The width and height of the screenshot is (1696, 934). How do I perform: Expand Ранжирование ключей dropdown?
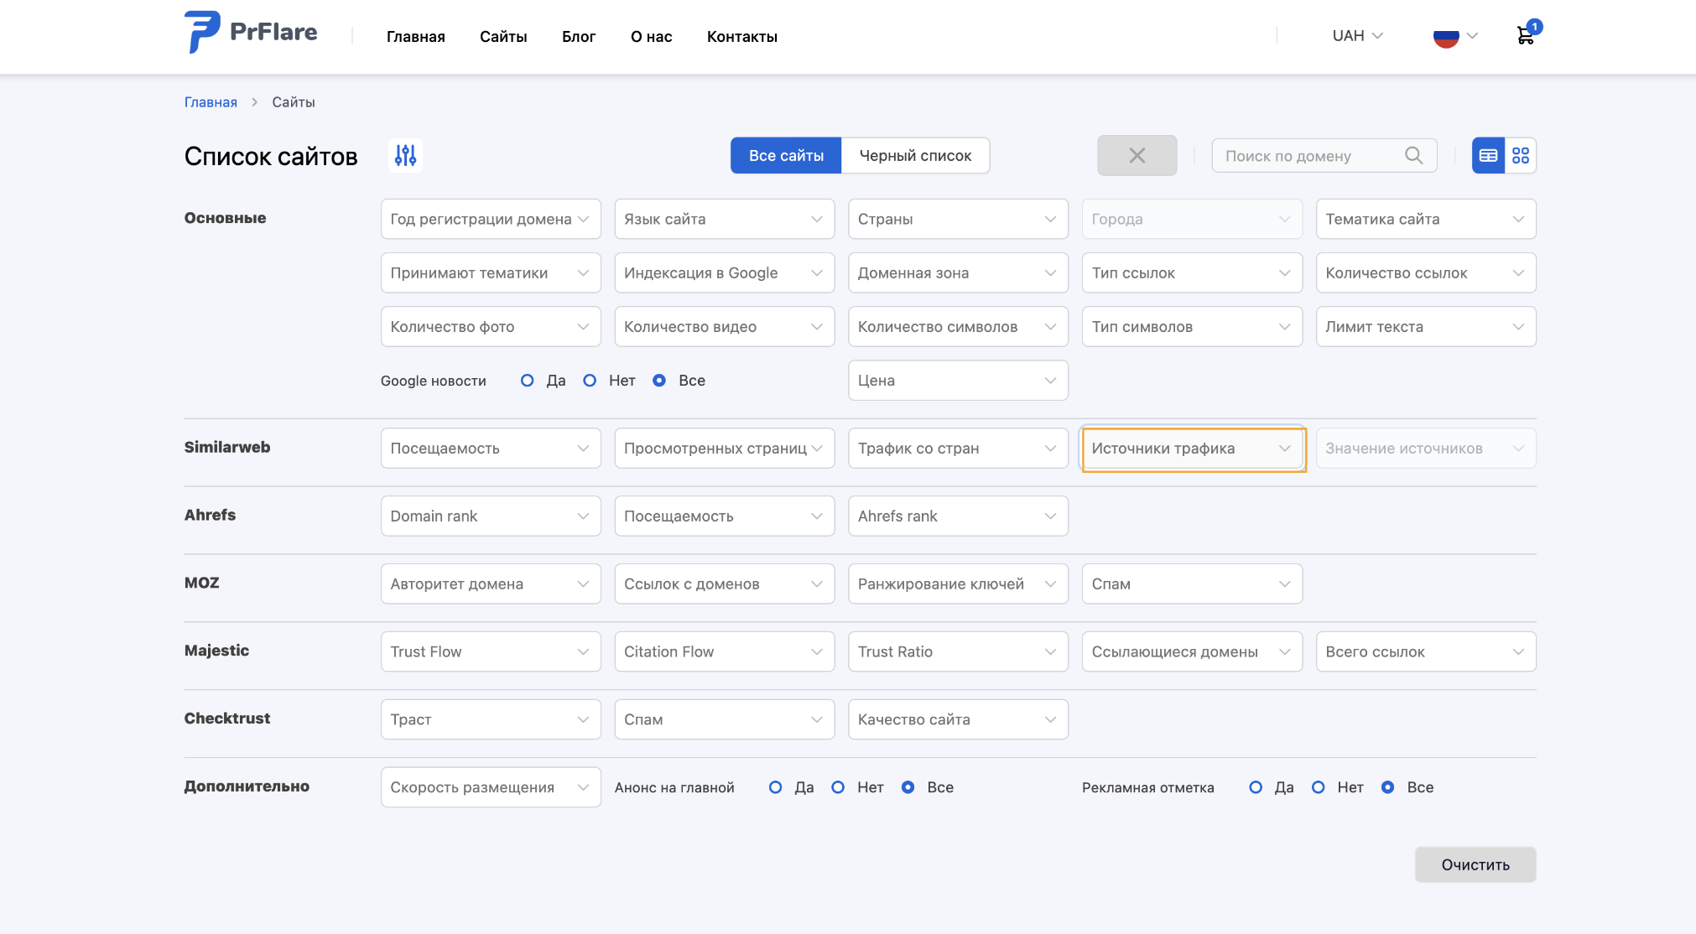[958, 584]
